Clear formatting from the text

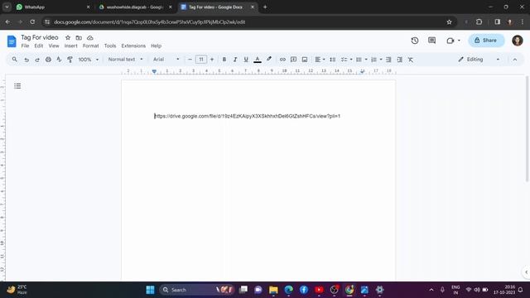click(411, 60)
